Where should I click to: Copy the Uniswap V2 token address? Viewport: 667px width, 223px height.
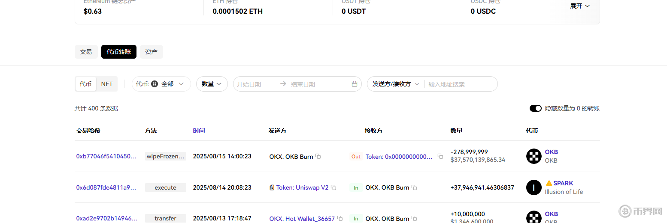tap(333, 187)
